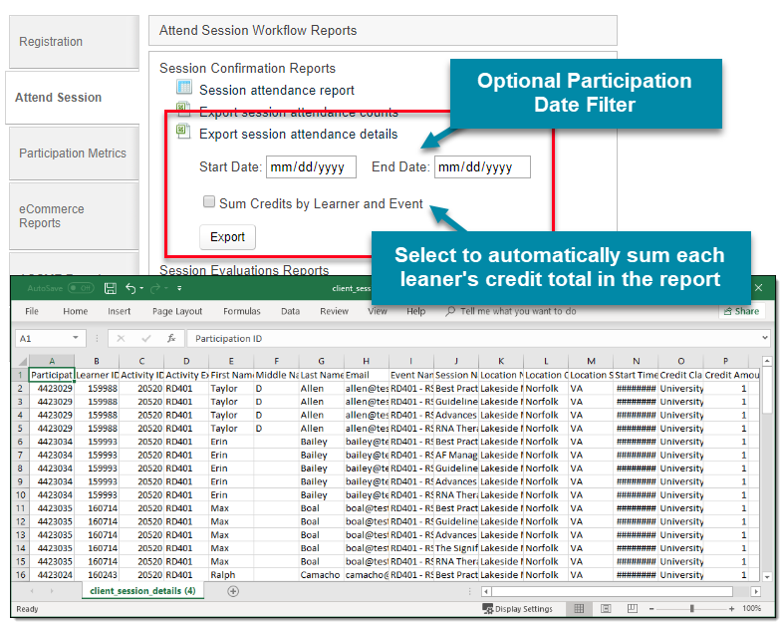
Task: Click Taylor cell in row 2
Action: (231, 389)
